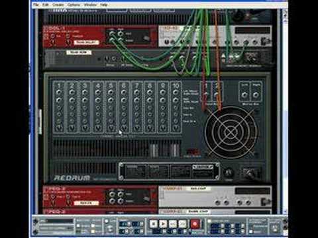Click Redrum channel 6 left audio output jack
The height and width of the screenshot is (238, 318).
pos(124,93)
